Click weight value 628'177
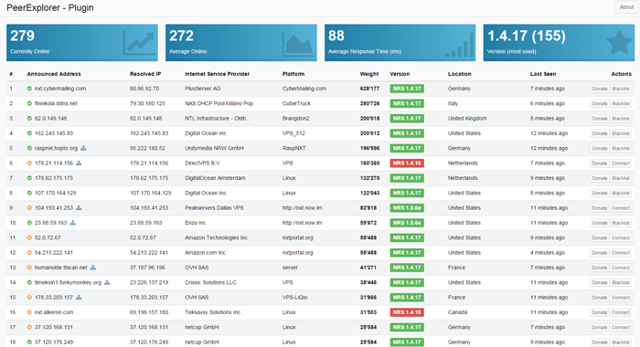This screenshot has width=640, height=347. click(369, 89)
